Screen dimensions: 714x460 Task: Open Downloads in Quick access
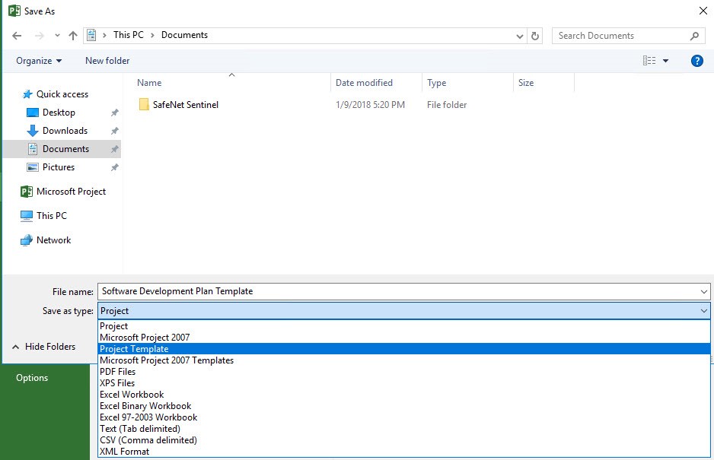tap(65, 131)
